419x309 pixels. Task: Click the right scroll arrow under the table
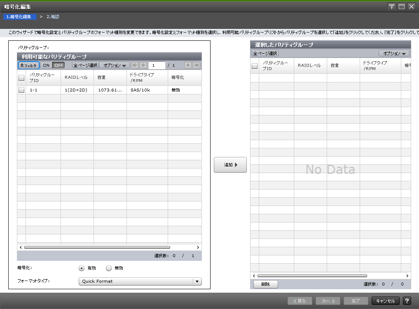(x=198, y=247)
